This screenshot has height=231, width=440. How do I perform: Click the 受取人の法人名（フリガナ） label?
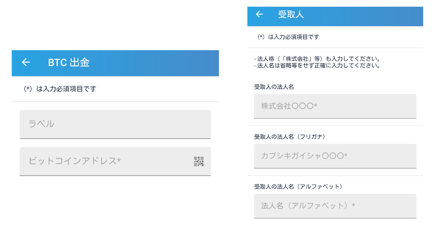click(290, 137)
